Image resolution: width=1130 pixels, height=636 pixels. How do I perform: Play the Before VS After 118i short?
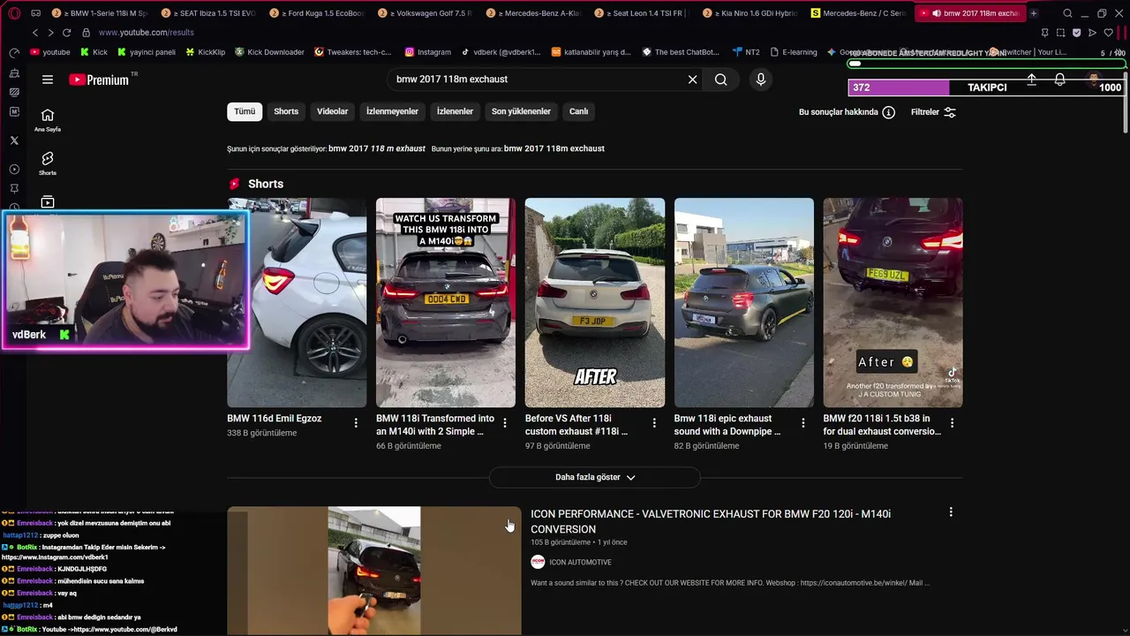click(595, 303)
